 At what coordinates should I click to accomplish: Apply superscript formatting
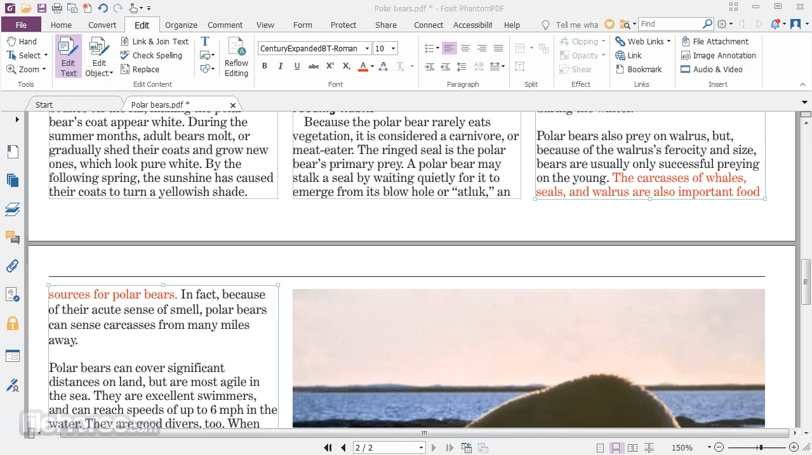(x=330, y=66)
